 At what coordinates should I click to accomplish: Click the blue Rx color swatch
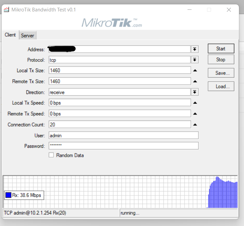(x=8, y=195)
